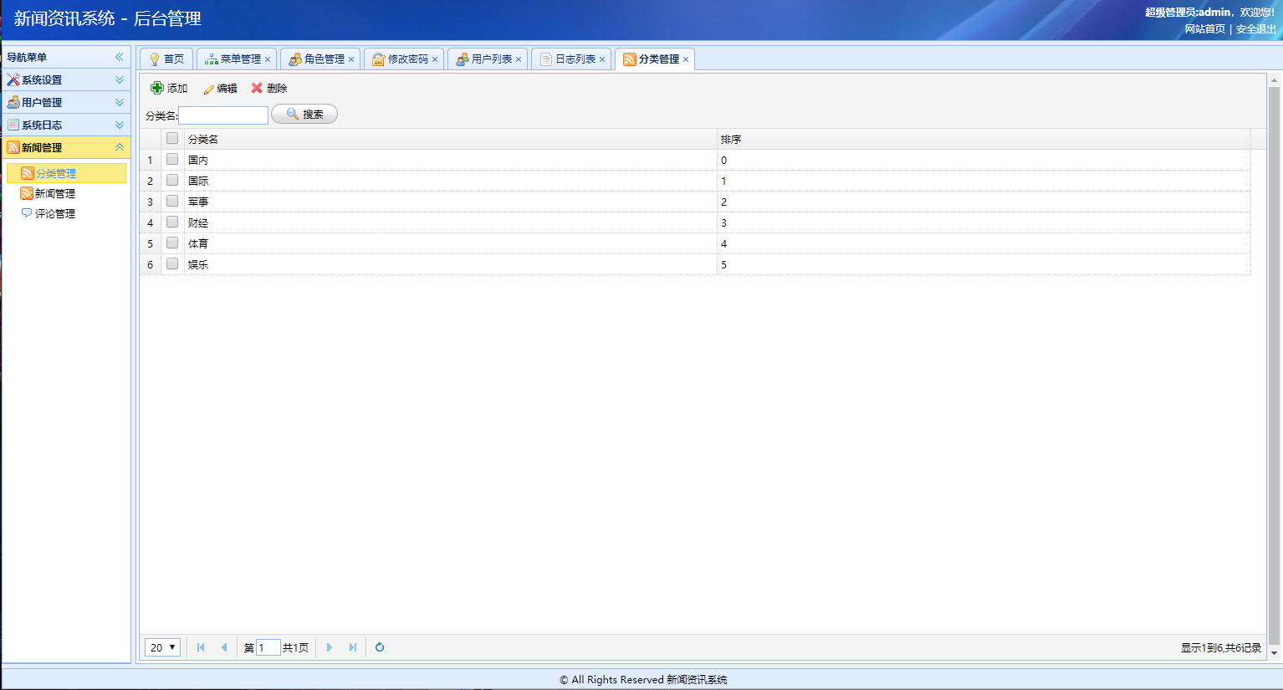Screen dimensions: 1283x690
Task: Click the 搜索 search button
Action: tap(304, 114)
